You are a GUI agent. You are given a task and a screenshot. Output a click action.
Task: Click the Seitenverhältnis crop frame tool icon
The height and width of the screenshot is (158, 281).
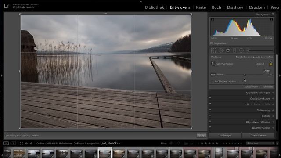pos(213,64)
